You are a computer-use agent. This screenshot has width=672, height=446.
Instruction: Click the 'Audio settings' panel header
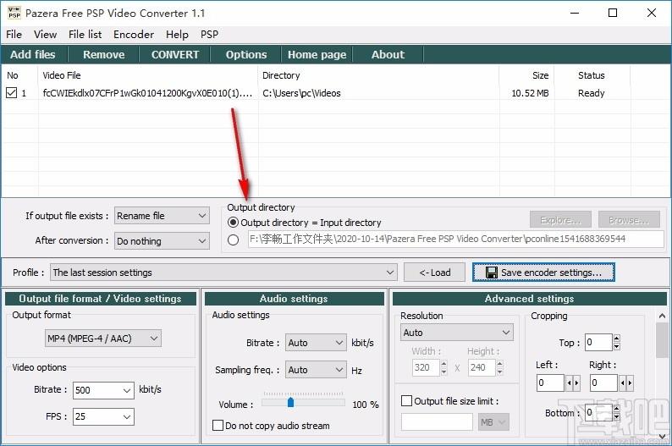[x=294, y=299]
